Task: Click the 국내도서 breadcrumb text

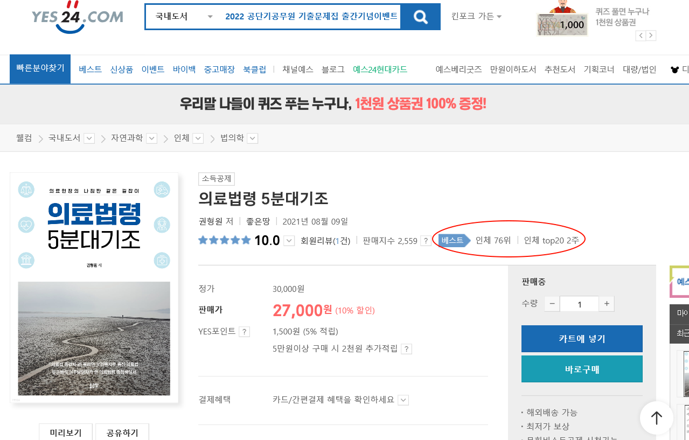Action: tap(64, 138)
